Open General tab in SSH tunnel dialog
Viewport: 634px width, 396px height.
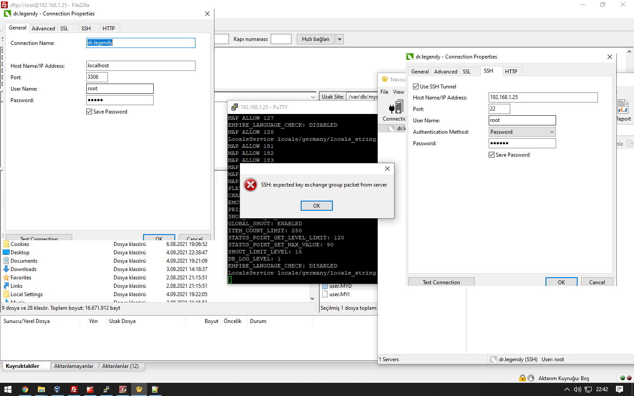click(420, 71)
